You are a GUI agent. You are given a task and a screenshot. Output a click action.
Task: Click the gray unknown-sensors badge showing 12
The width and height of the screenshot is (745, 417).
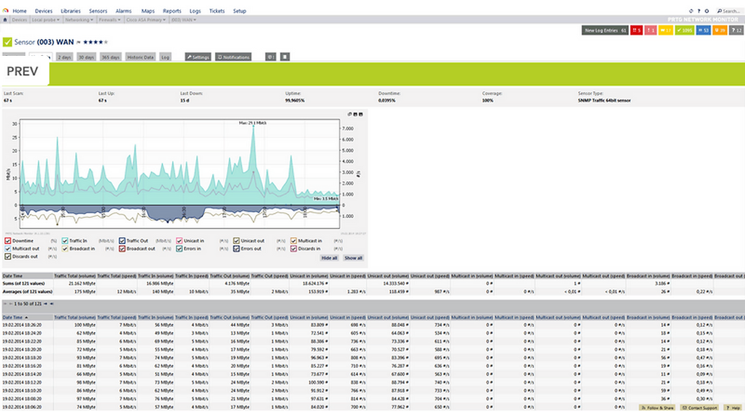pyautogui.click(x=735, y=30)
